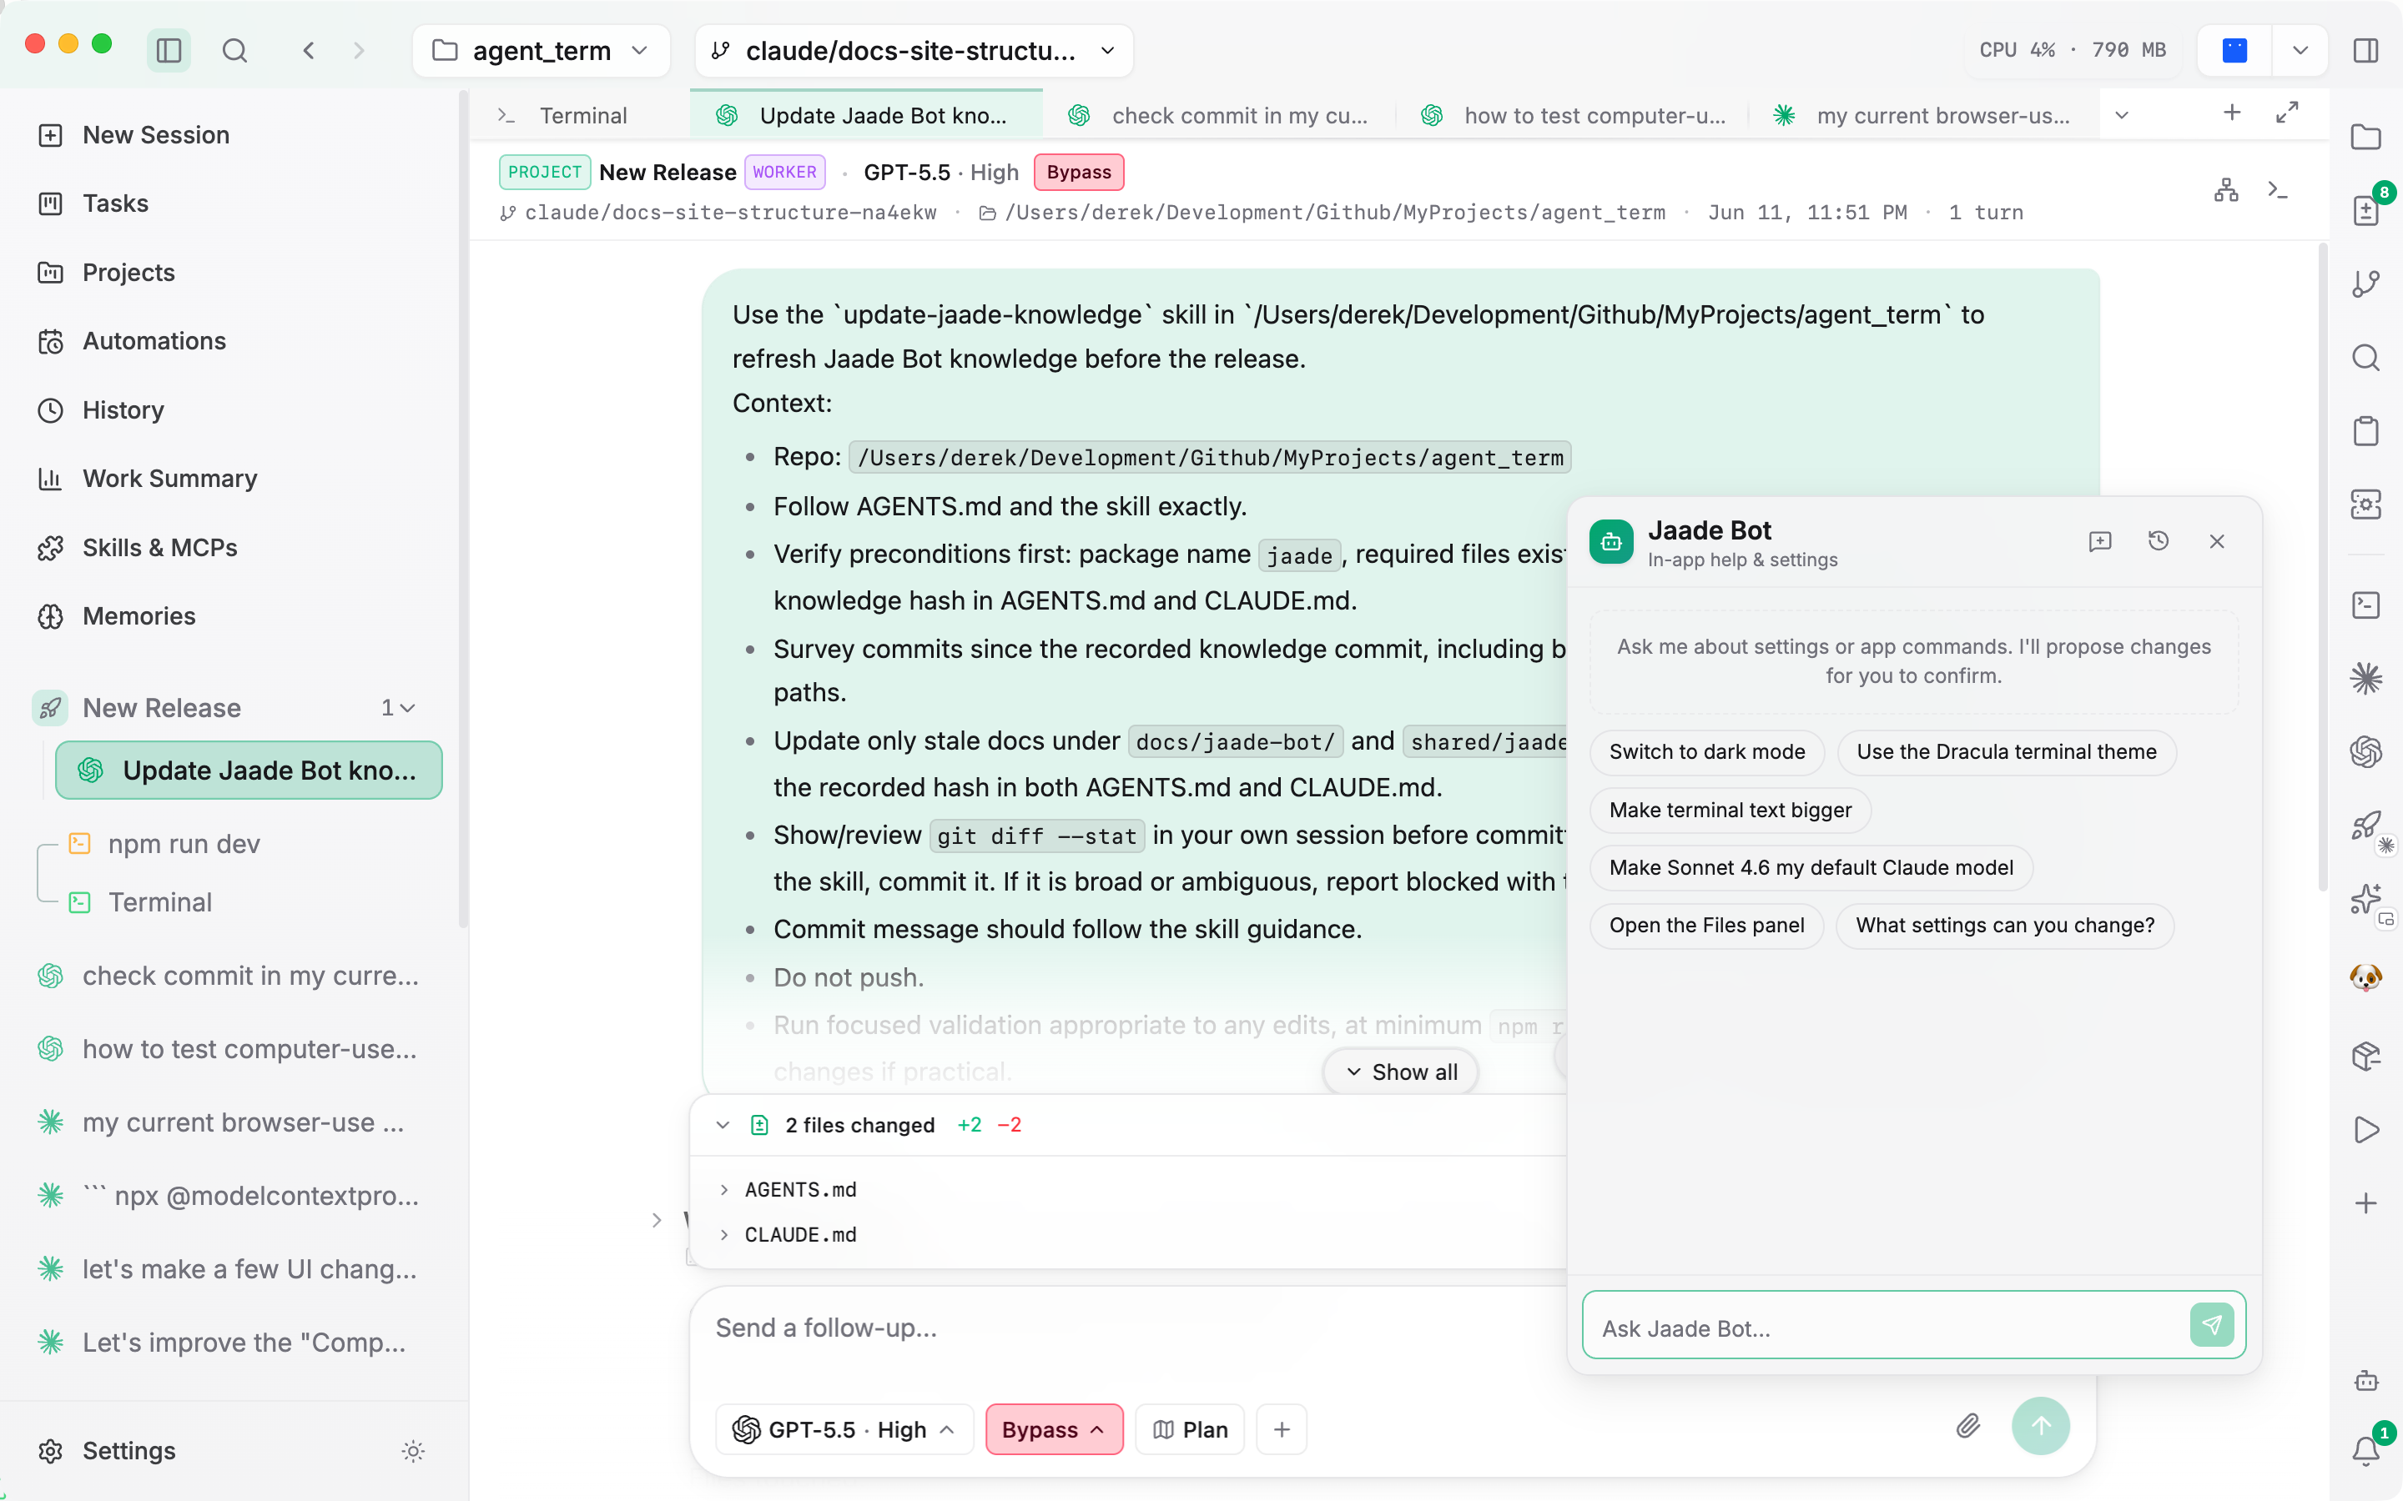Image resolution: width=2403 pixels, height=1501 pixels.
Task: Click Show all to expand the message
Action: 1400,1072
